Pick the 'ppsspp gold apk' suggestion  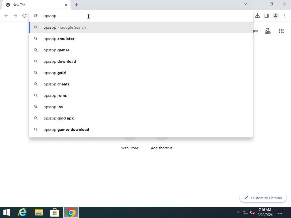(141, 118)
